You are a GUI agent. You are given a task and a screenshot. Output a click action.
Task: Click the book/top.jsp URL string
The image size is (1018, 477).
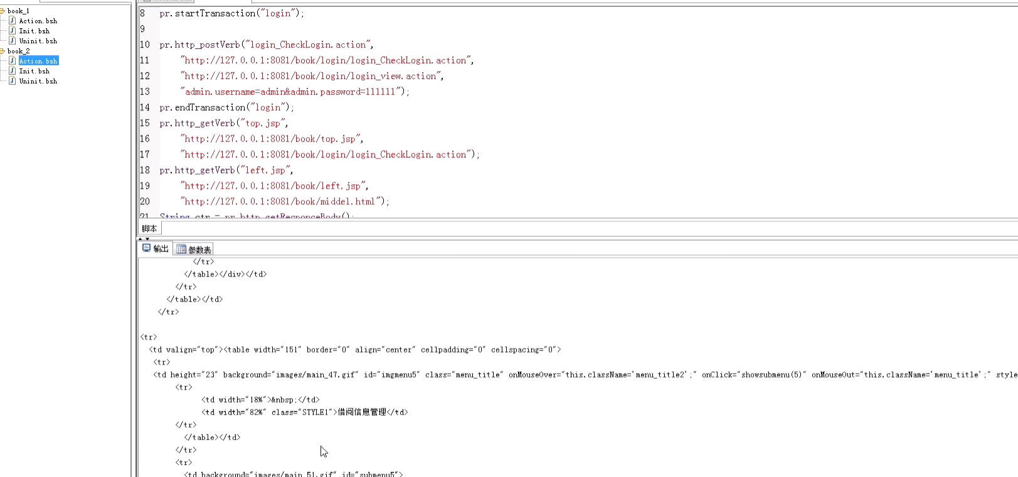(272, 139)
